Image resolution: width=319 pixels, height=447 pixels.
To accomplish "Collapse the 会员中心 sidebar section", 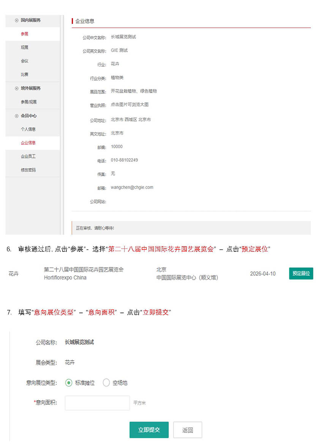I will point(28,116).
